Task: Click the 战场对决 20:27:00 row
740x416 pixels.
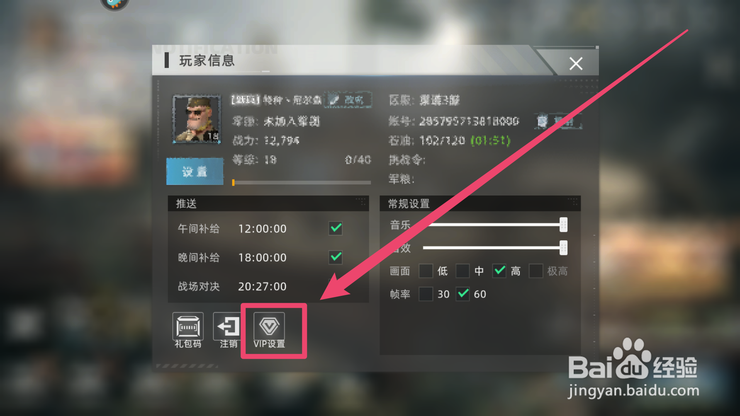Action: [268, 286]
